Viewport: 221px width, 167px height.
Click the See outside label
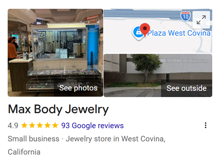[187, 88]
